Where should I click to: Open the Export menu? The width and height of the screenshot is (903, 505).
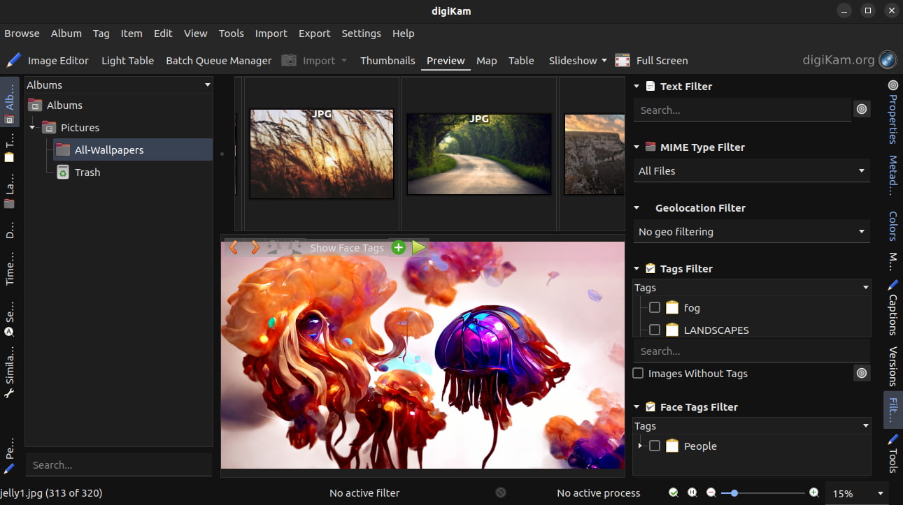pos(315,34)
